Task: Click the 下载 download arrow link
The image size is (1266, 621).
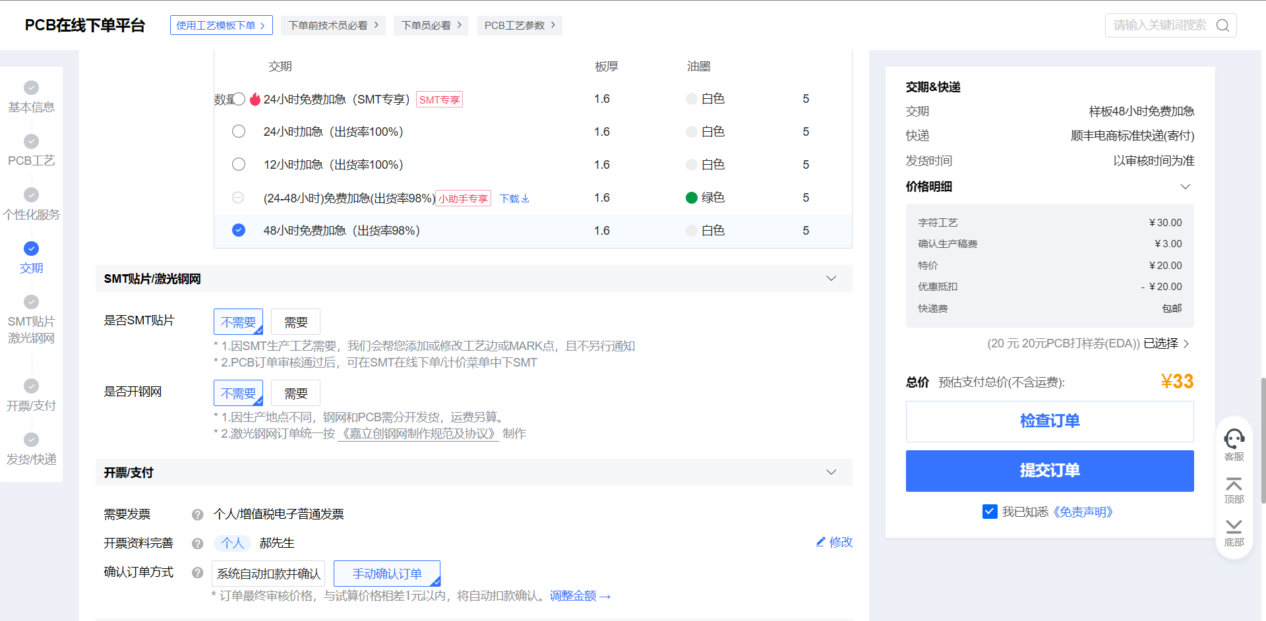Action: click(x=514, y=198)
